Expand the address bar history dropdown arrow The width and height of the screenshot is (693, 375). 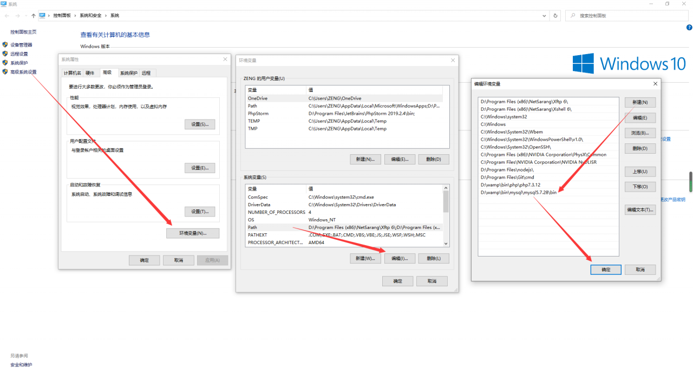coord(545,16)
